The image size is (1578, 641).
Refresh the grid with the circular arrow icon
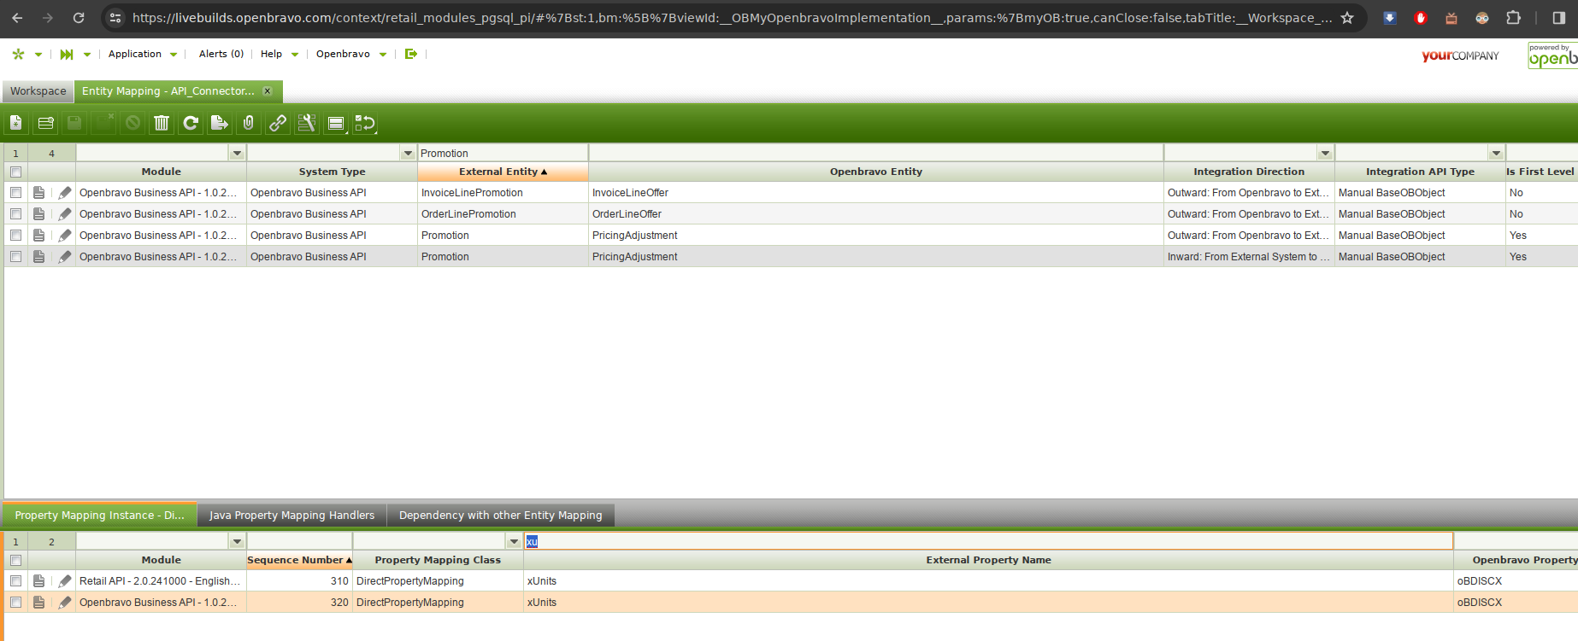191,124
